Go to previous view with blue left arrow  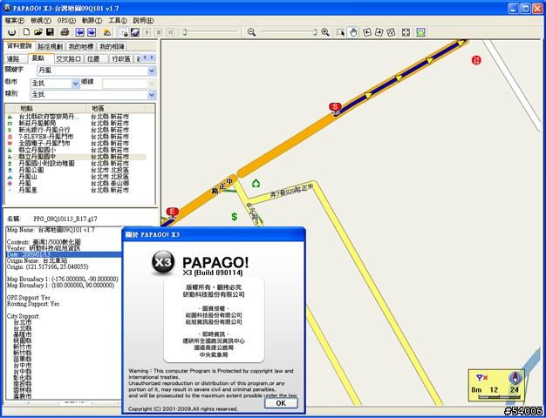click(x=79, y=32)
